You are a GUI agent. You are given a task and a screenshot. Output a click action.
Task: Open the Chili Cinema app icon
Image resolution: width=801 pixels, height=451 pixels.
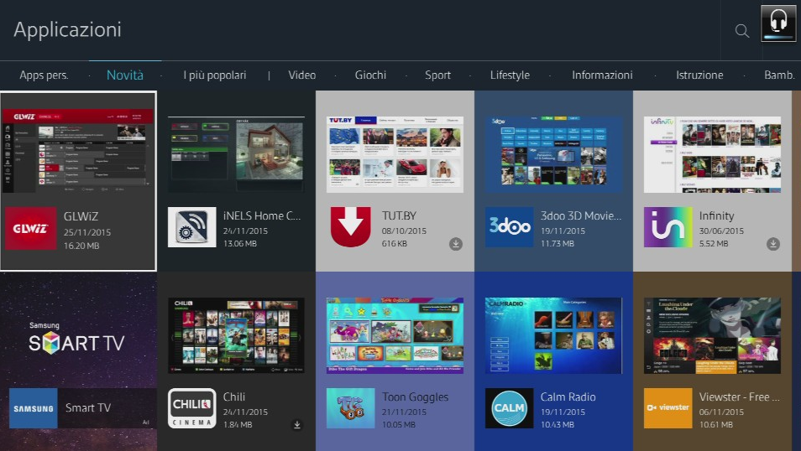(x=192, y=408)
